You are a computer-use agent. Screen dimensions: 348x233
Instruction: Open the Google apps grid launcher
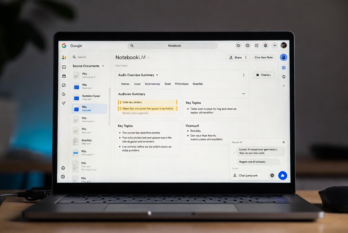pos(257,45)
